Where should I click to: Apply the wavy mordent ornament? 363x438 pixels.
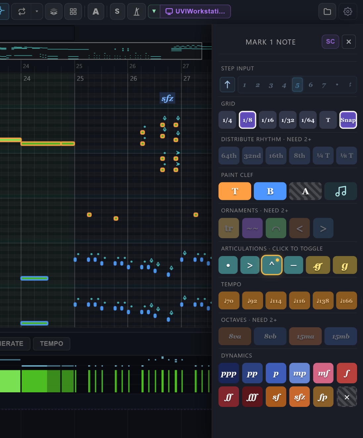tap(252, 228)
